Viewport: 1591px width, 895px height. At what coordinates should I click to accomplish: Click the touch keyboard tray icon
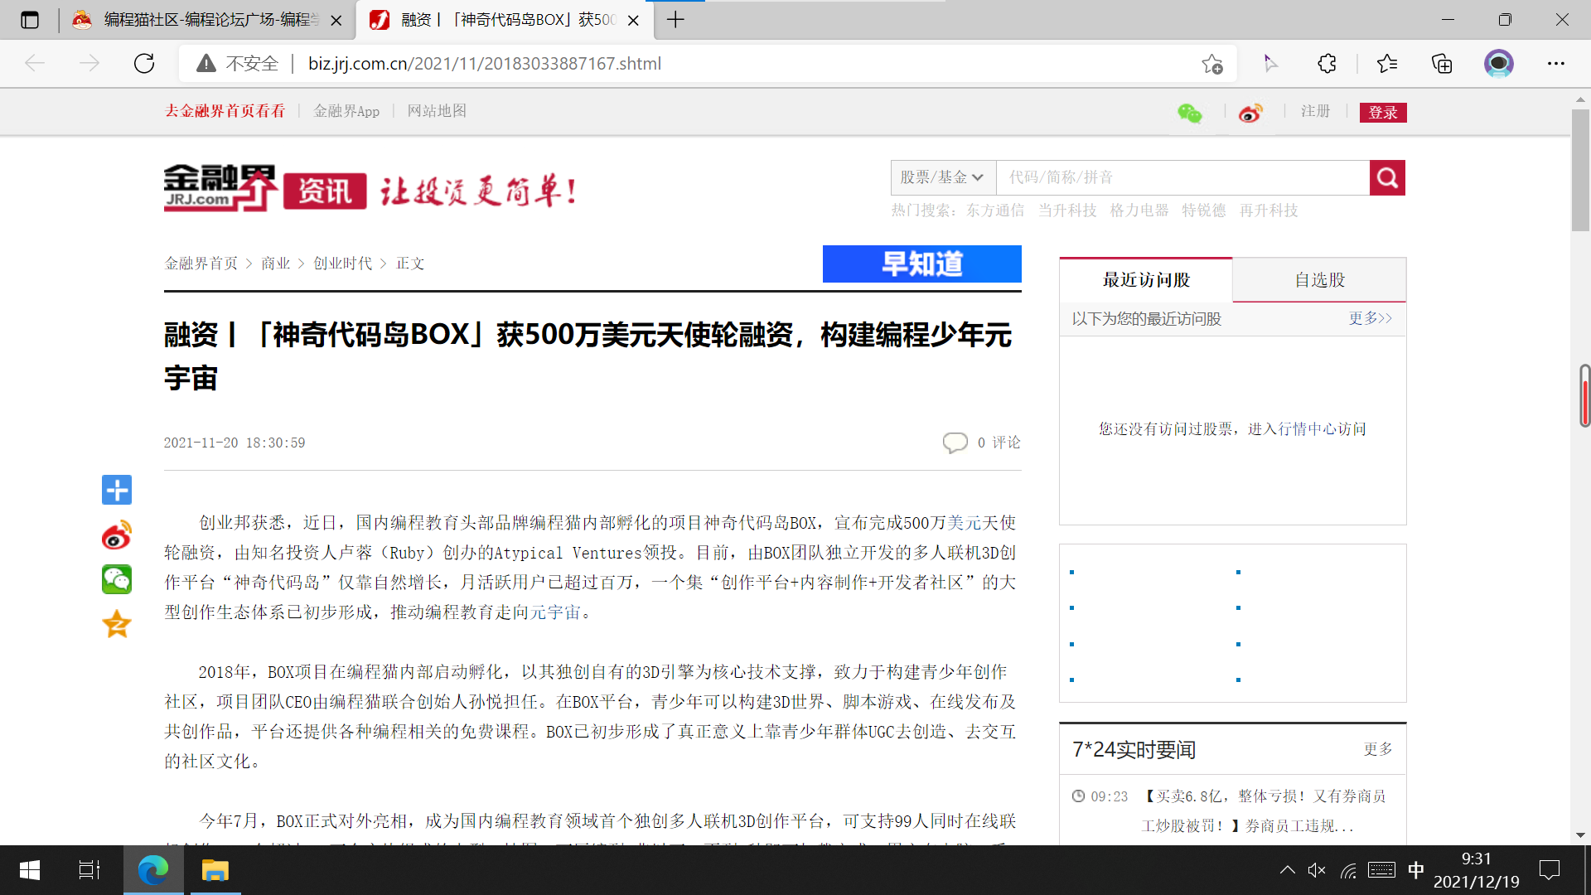coord(1382,870)
